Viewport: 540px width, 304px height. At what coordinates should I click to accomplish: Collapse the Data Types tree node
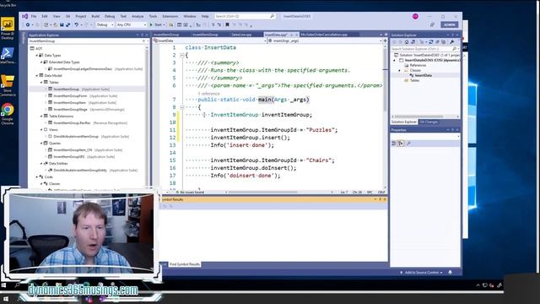click(x=37, y=55)
